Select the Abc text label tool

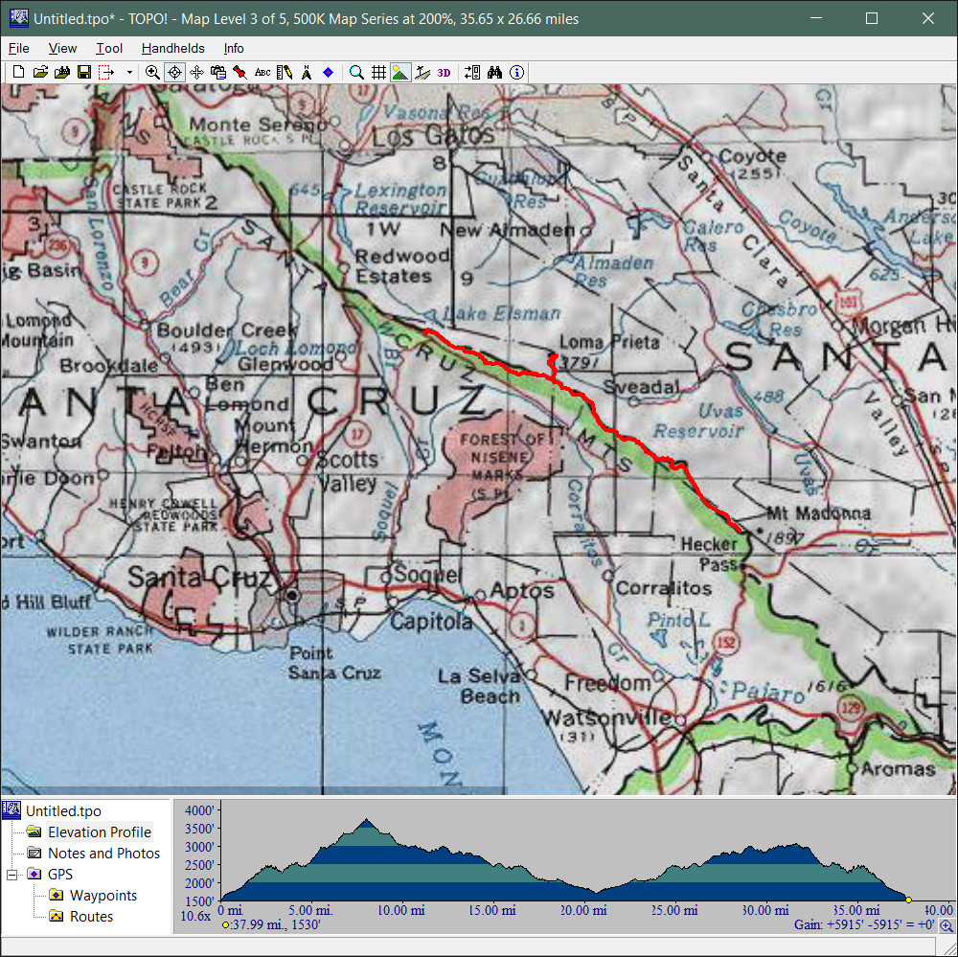tap(262, 72)
